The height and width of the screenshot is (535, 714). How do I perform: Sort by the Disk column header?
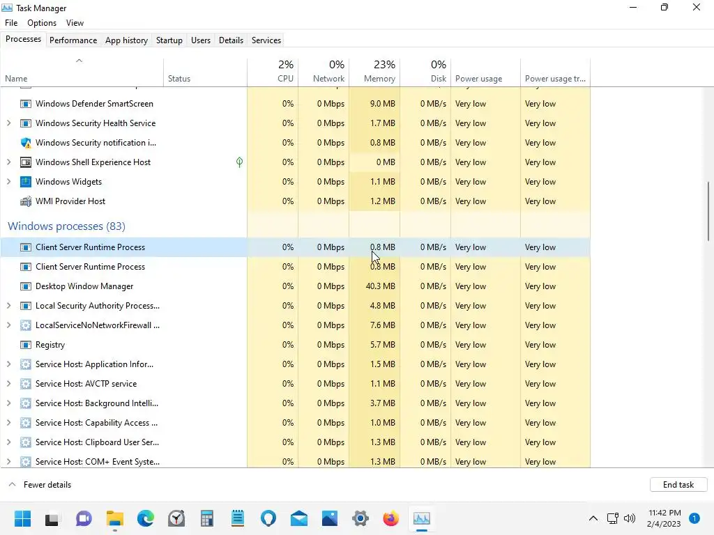tap(425, 72)
